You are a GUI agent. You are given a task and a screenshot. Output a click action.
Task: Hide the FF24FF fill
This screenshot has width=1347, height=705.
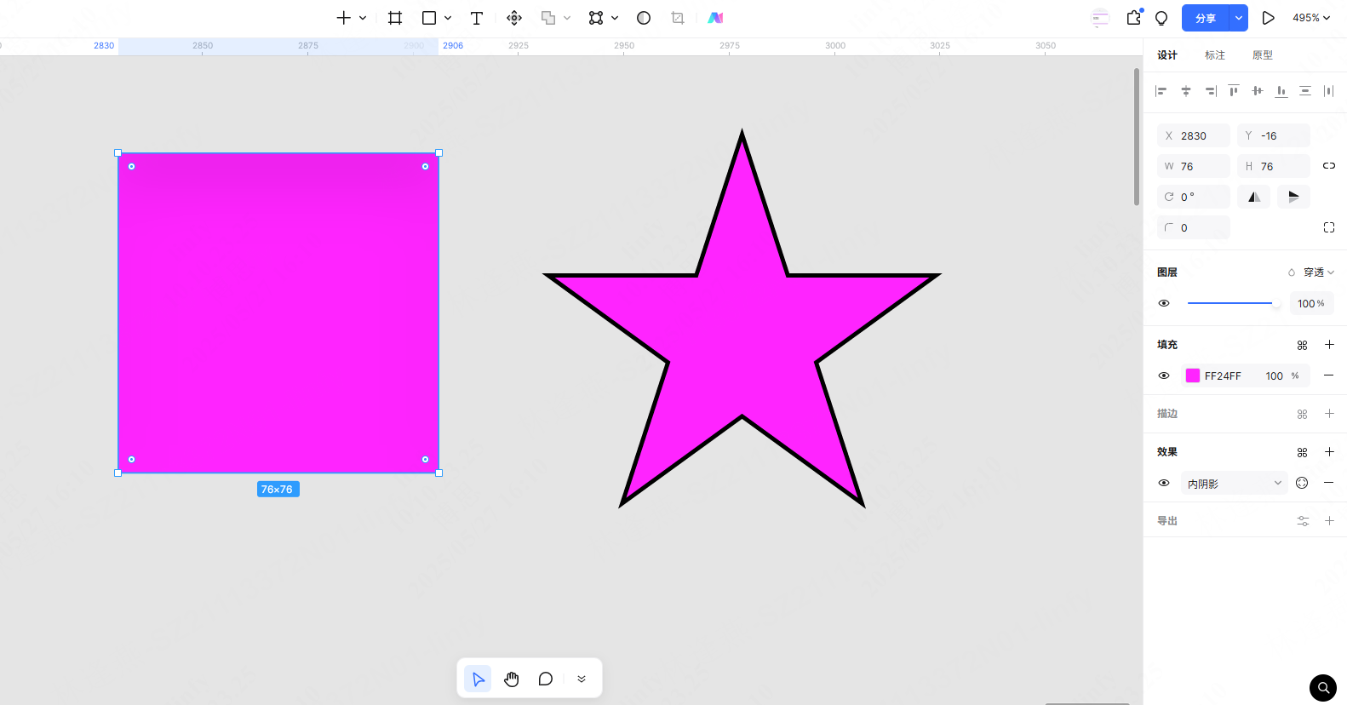1164,375
